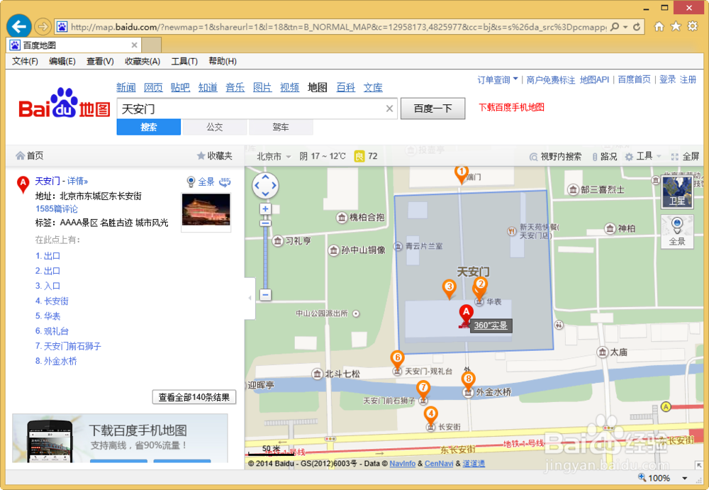
Task: Expand the 工具 tools dropdown
Action: [643, 157]
